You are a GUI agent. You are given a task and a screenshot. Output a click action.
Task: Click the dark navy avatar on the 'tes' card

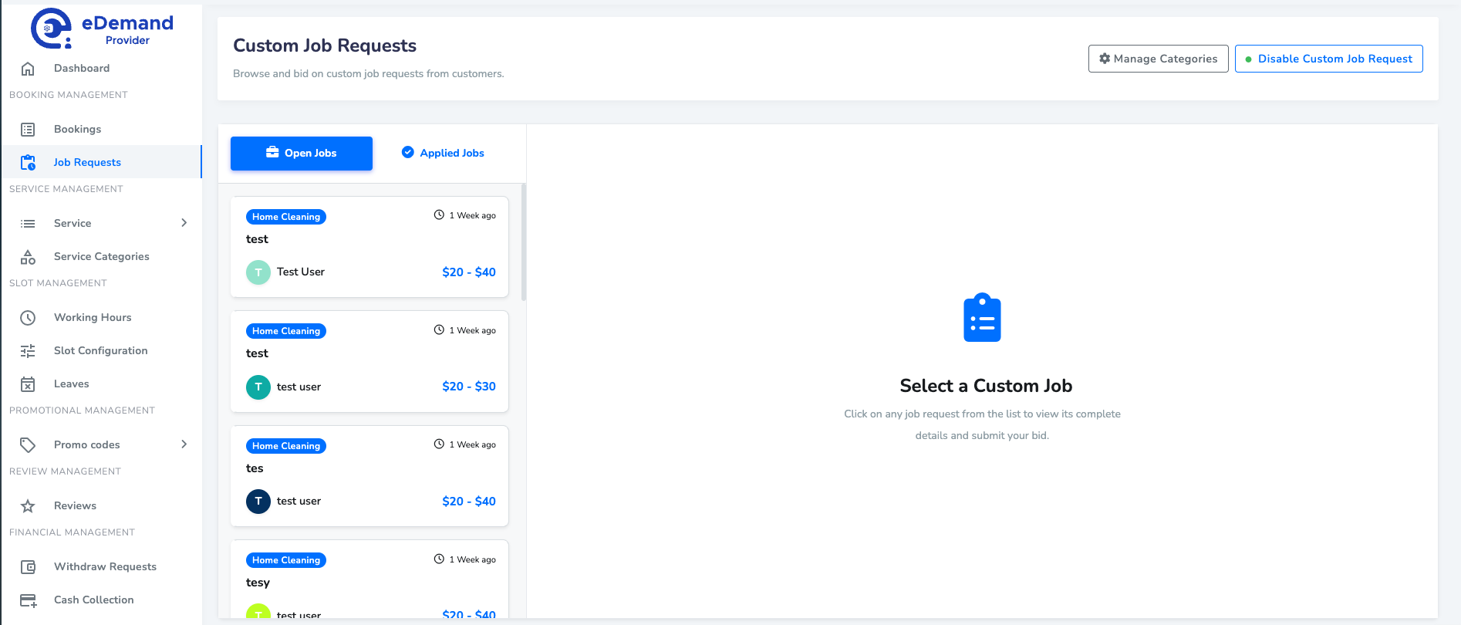pos(258,502)
